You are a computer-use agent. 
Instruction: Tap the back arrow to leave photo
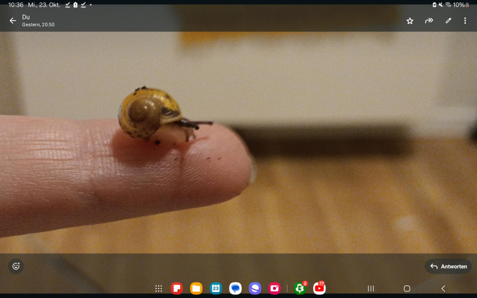click(x=13, y=21)
